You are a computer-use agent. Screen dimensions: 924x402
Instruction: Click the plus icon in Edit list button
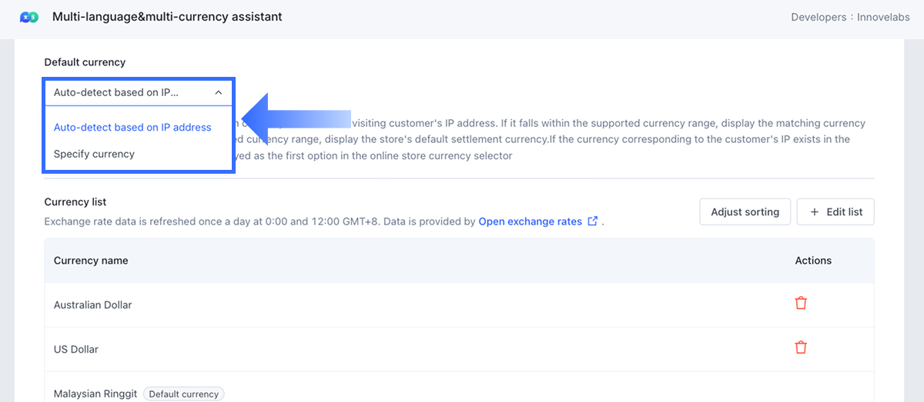[x=814, y=212]
